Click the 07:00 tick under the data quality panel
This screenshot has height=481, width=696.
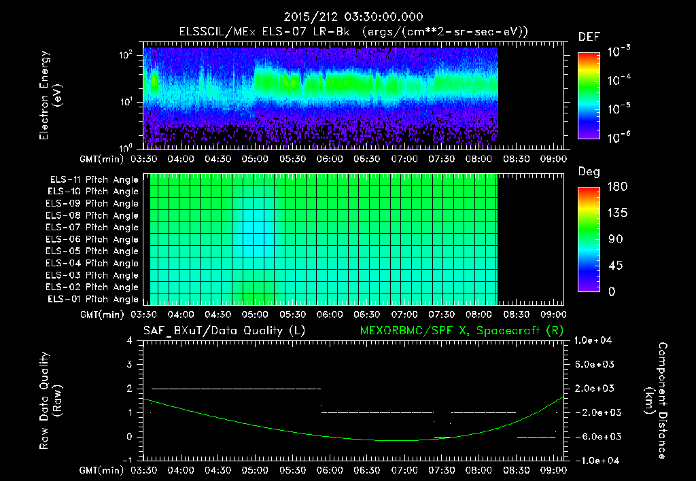tap(404, 470)
